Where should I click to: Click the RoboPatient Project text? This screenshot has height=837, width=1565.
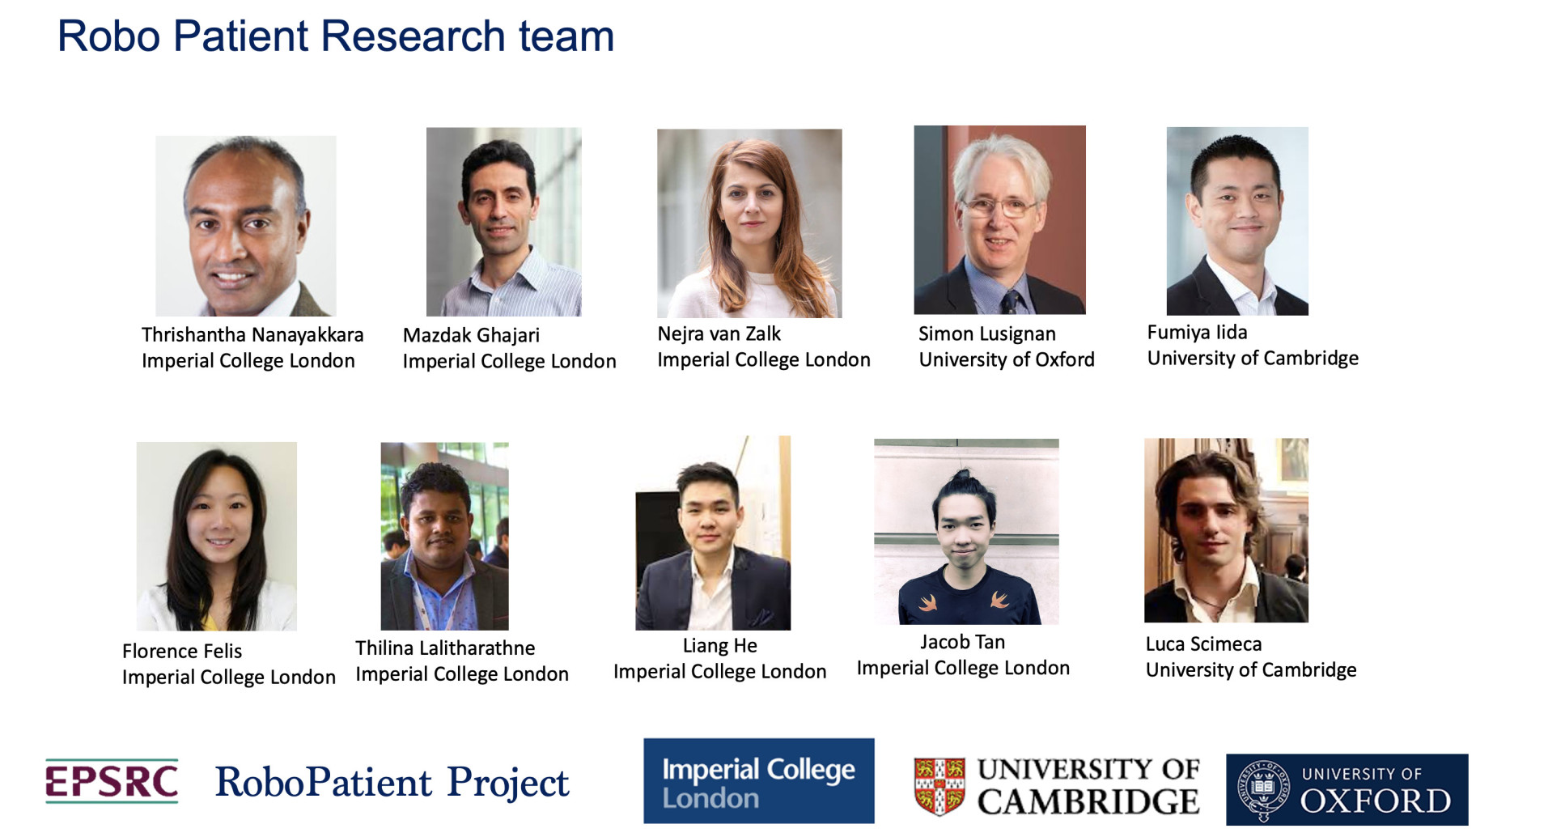point(392,783)
